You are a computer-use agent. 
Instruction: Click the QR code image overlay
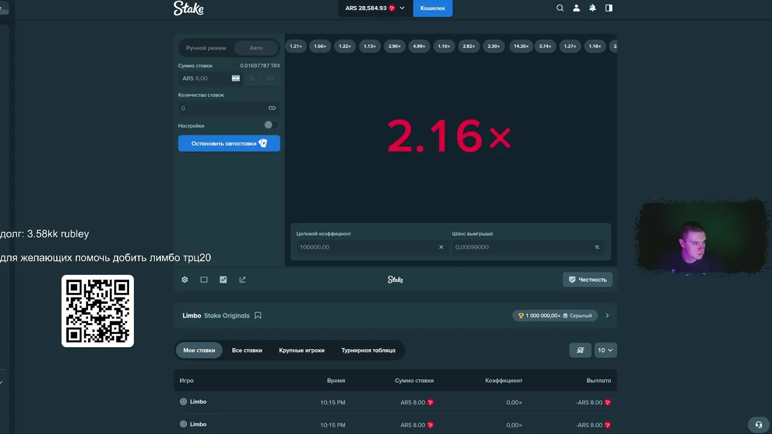pyautogui.click(x=98, y=311)
